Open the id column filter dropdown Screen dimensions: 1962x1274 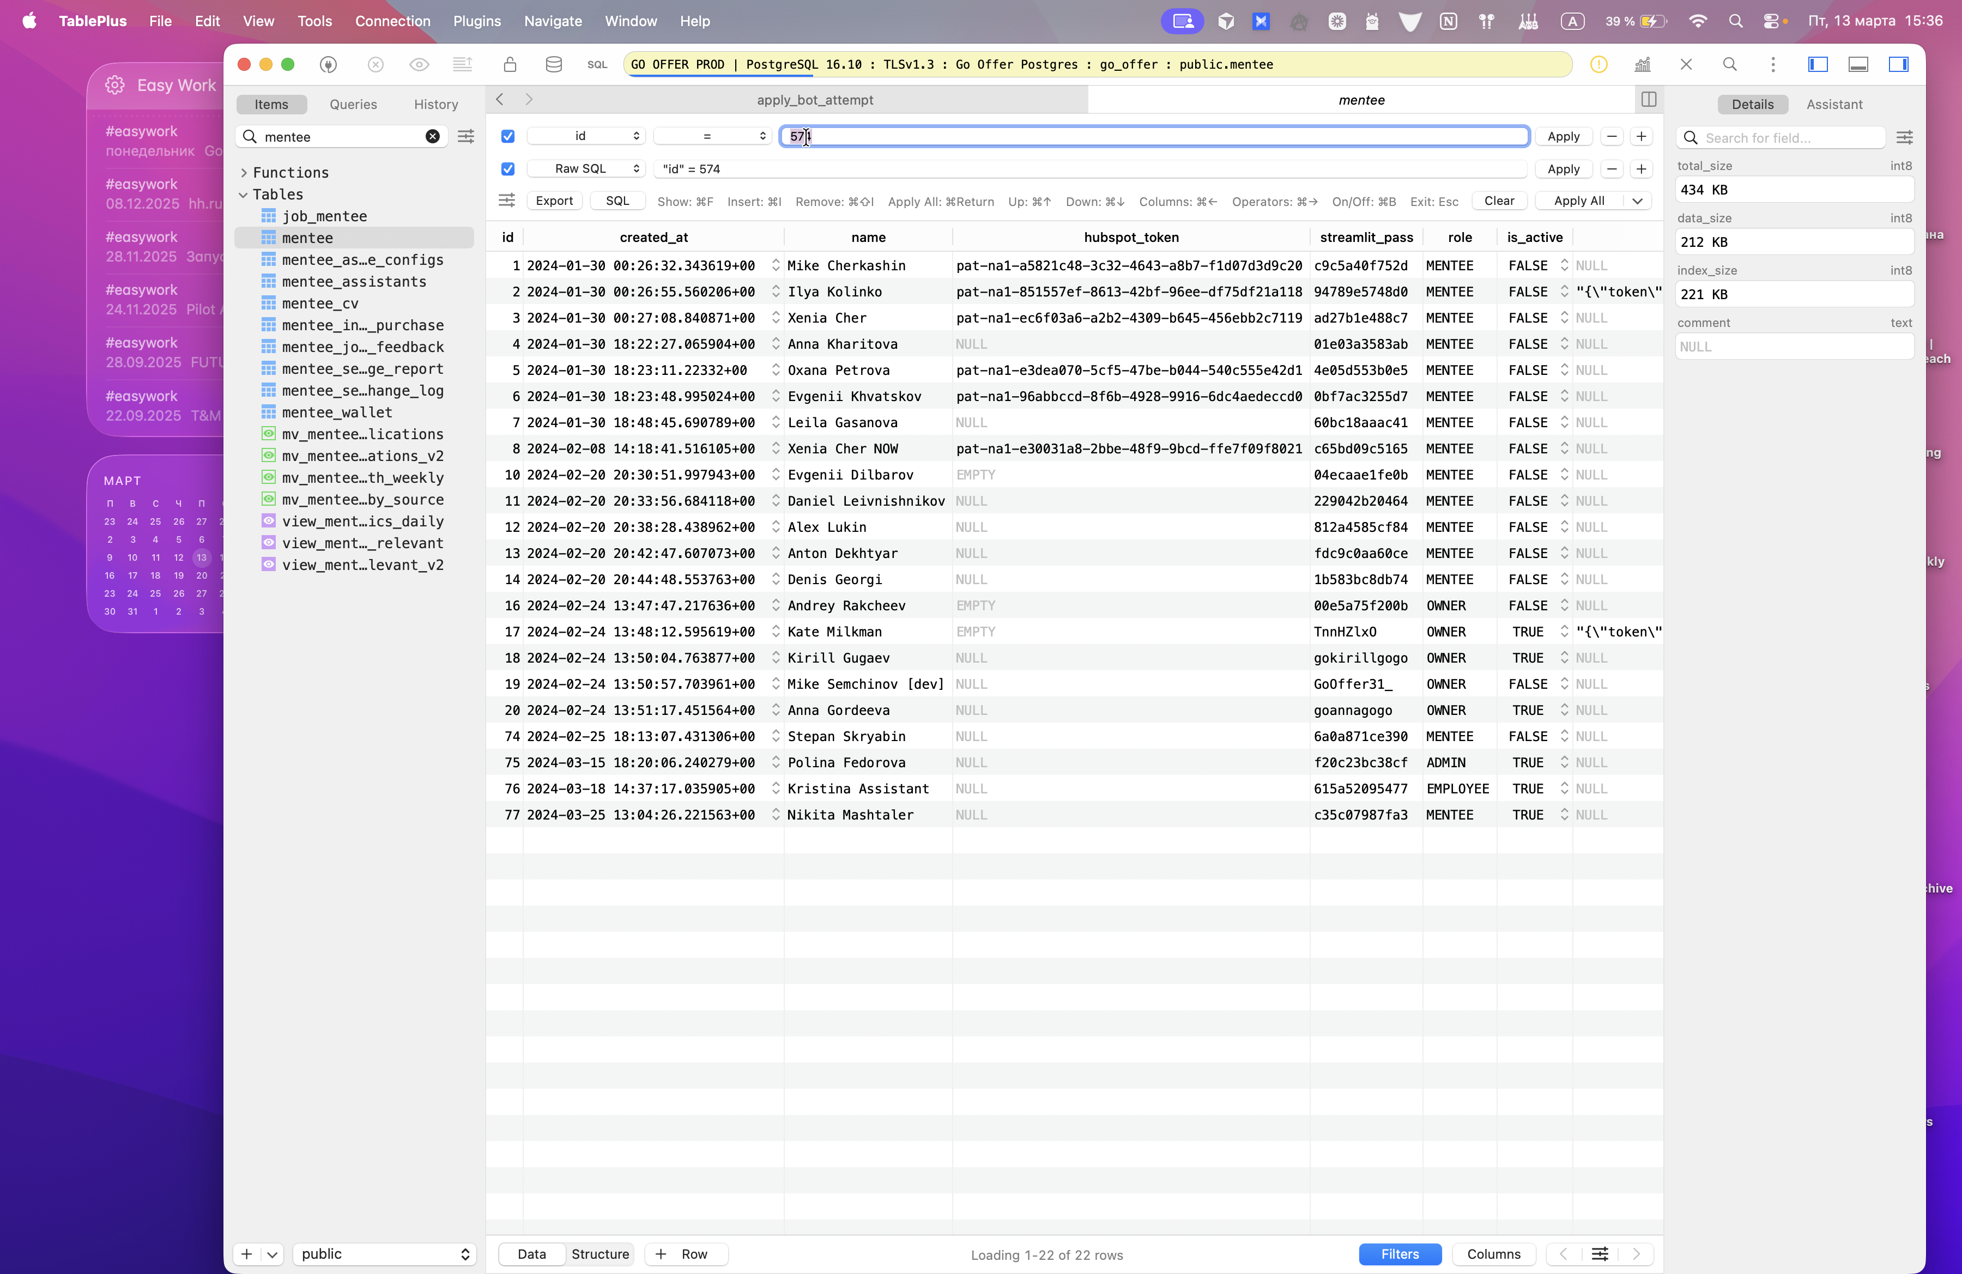pyautogui.click(x=586, y=136)
